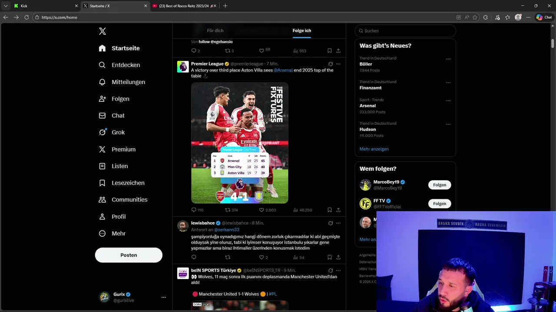This screenshot has height=312, width=556.
Task: Click the X logo in the sidebar
Action: click(103, 31)
